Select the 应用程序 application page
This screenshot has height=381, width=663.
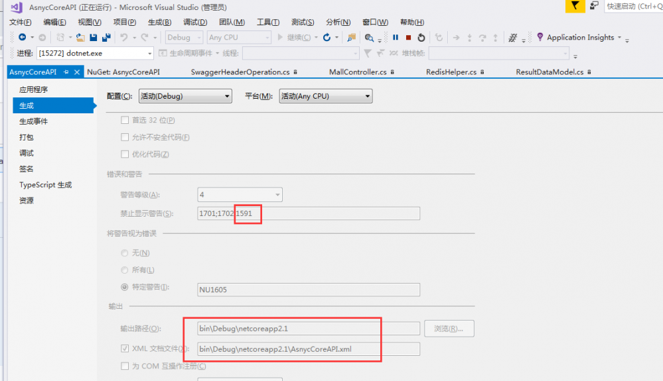(x=33, y=89)
